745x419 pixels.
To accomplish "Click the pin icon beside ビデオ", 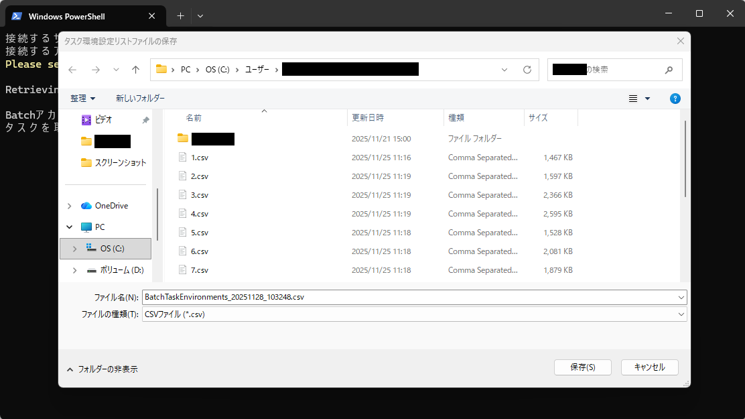I will pos(145,119).
